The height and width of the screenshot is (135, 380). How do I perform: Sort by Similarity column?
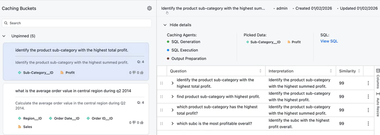(x=359, y=71)
